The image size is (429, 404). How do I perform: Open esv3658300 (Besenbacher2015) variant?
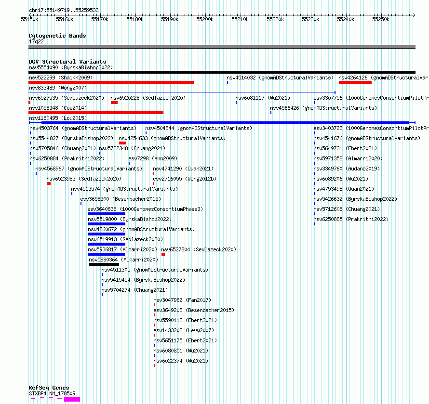tap(121, 199)
